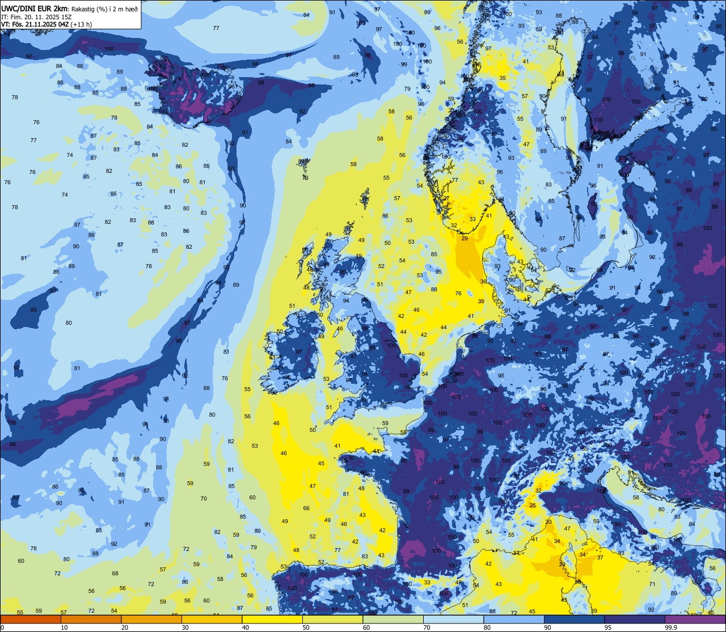Select the 10–20 orange legend segment

pyautogui.click(x=91, y=620)
